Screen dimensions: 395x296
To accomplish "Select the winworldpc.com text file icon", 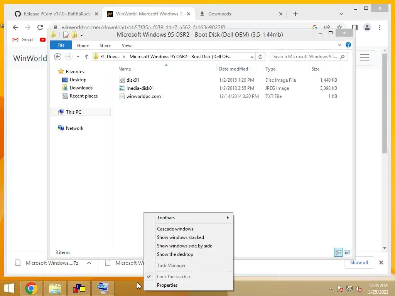I will coord(122,96).
